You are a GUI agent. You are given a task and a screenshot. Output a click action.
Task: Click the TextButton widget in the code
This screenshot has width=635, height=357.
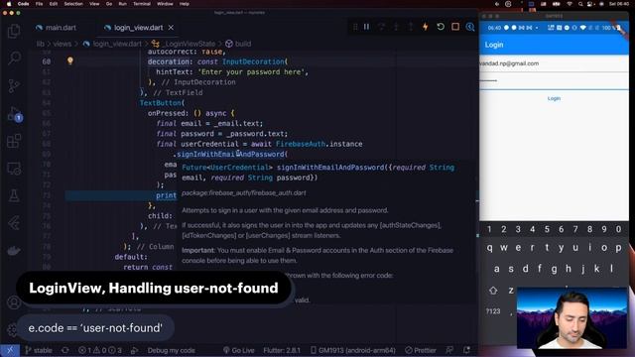[x=161, y=103]
